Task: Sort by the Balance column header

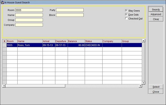Action: pyautogui.click(x=76, y=41)
